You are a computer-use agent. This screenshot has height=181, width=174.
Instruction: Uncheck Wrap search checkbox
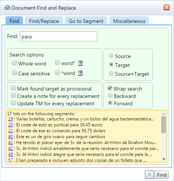[110, 88]
